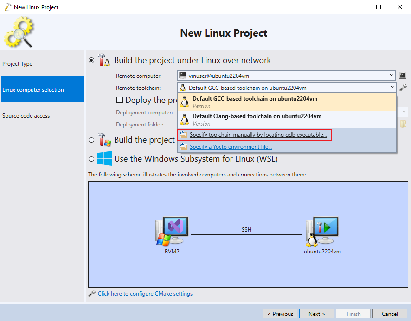The width and height of the screenshot is (411, 321).
Task: Choose Default Clang-based toolchain on ubuntu2204vm
Action: coord(287,120)
